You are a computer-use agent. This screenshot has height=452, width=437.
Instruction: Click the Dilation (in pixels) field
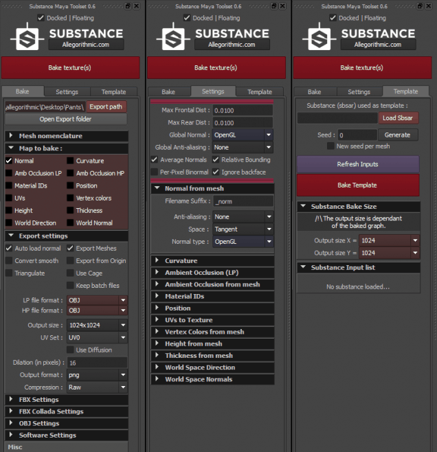tap(97, 363)
